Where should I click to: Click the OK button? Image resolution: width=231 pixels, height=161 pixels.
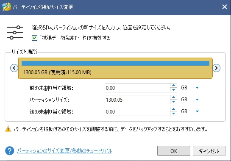pyautogui.click(x=174, y=151)
